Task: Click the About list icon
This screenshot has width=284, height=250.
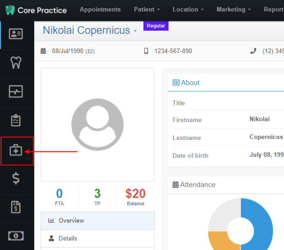Action: coord(176,82)
